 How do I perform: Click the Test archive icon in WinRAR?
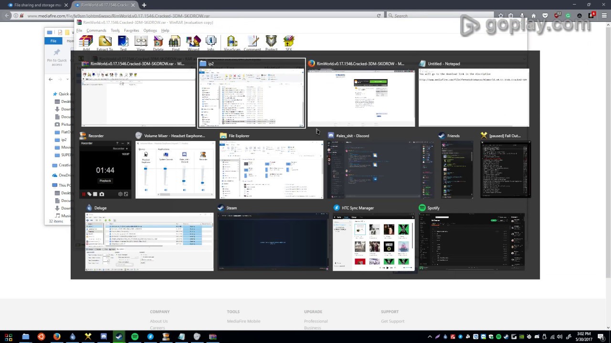click(x=123, y=43)
